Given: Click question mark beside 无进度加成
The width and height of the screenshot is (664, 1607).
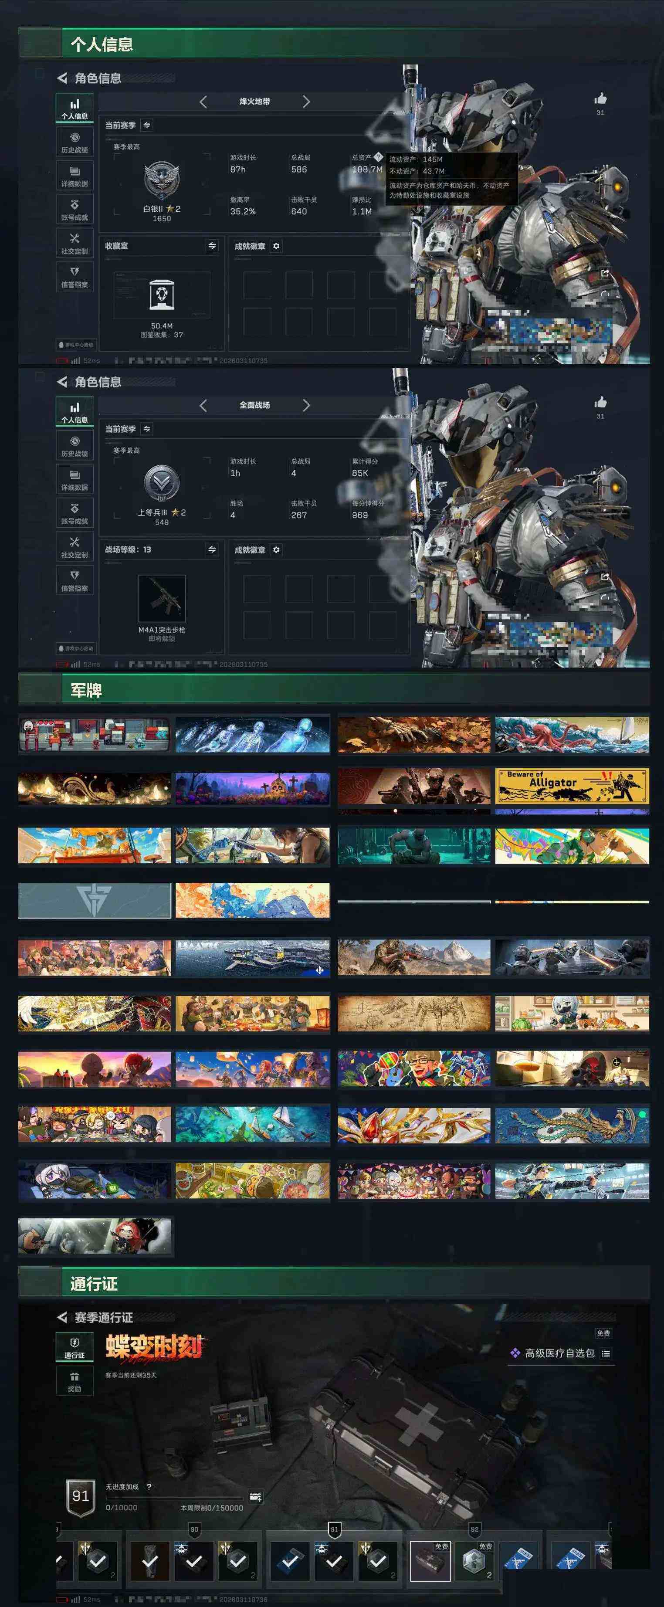Looking at the screenshot, I should [149, 1487].
